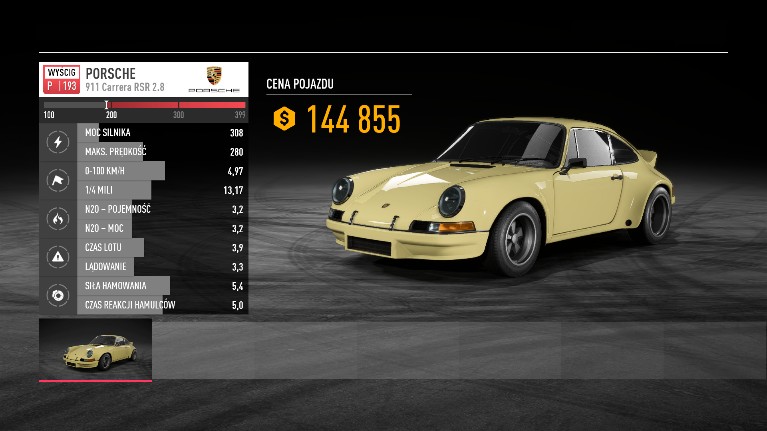Click the flame nitrous category icon
This screenshot has width=767, height=431.
point(58,219)
